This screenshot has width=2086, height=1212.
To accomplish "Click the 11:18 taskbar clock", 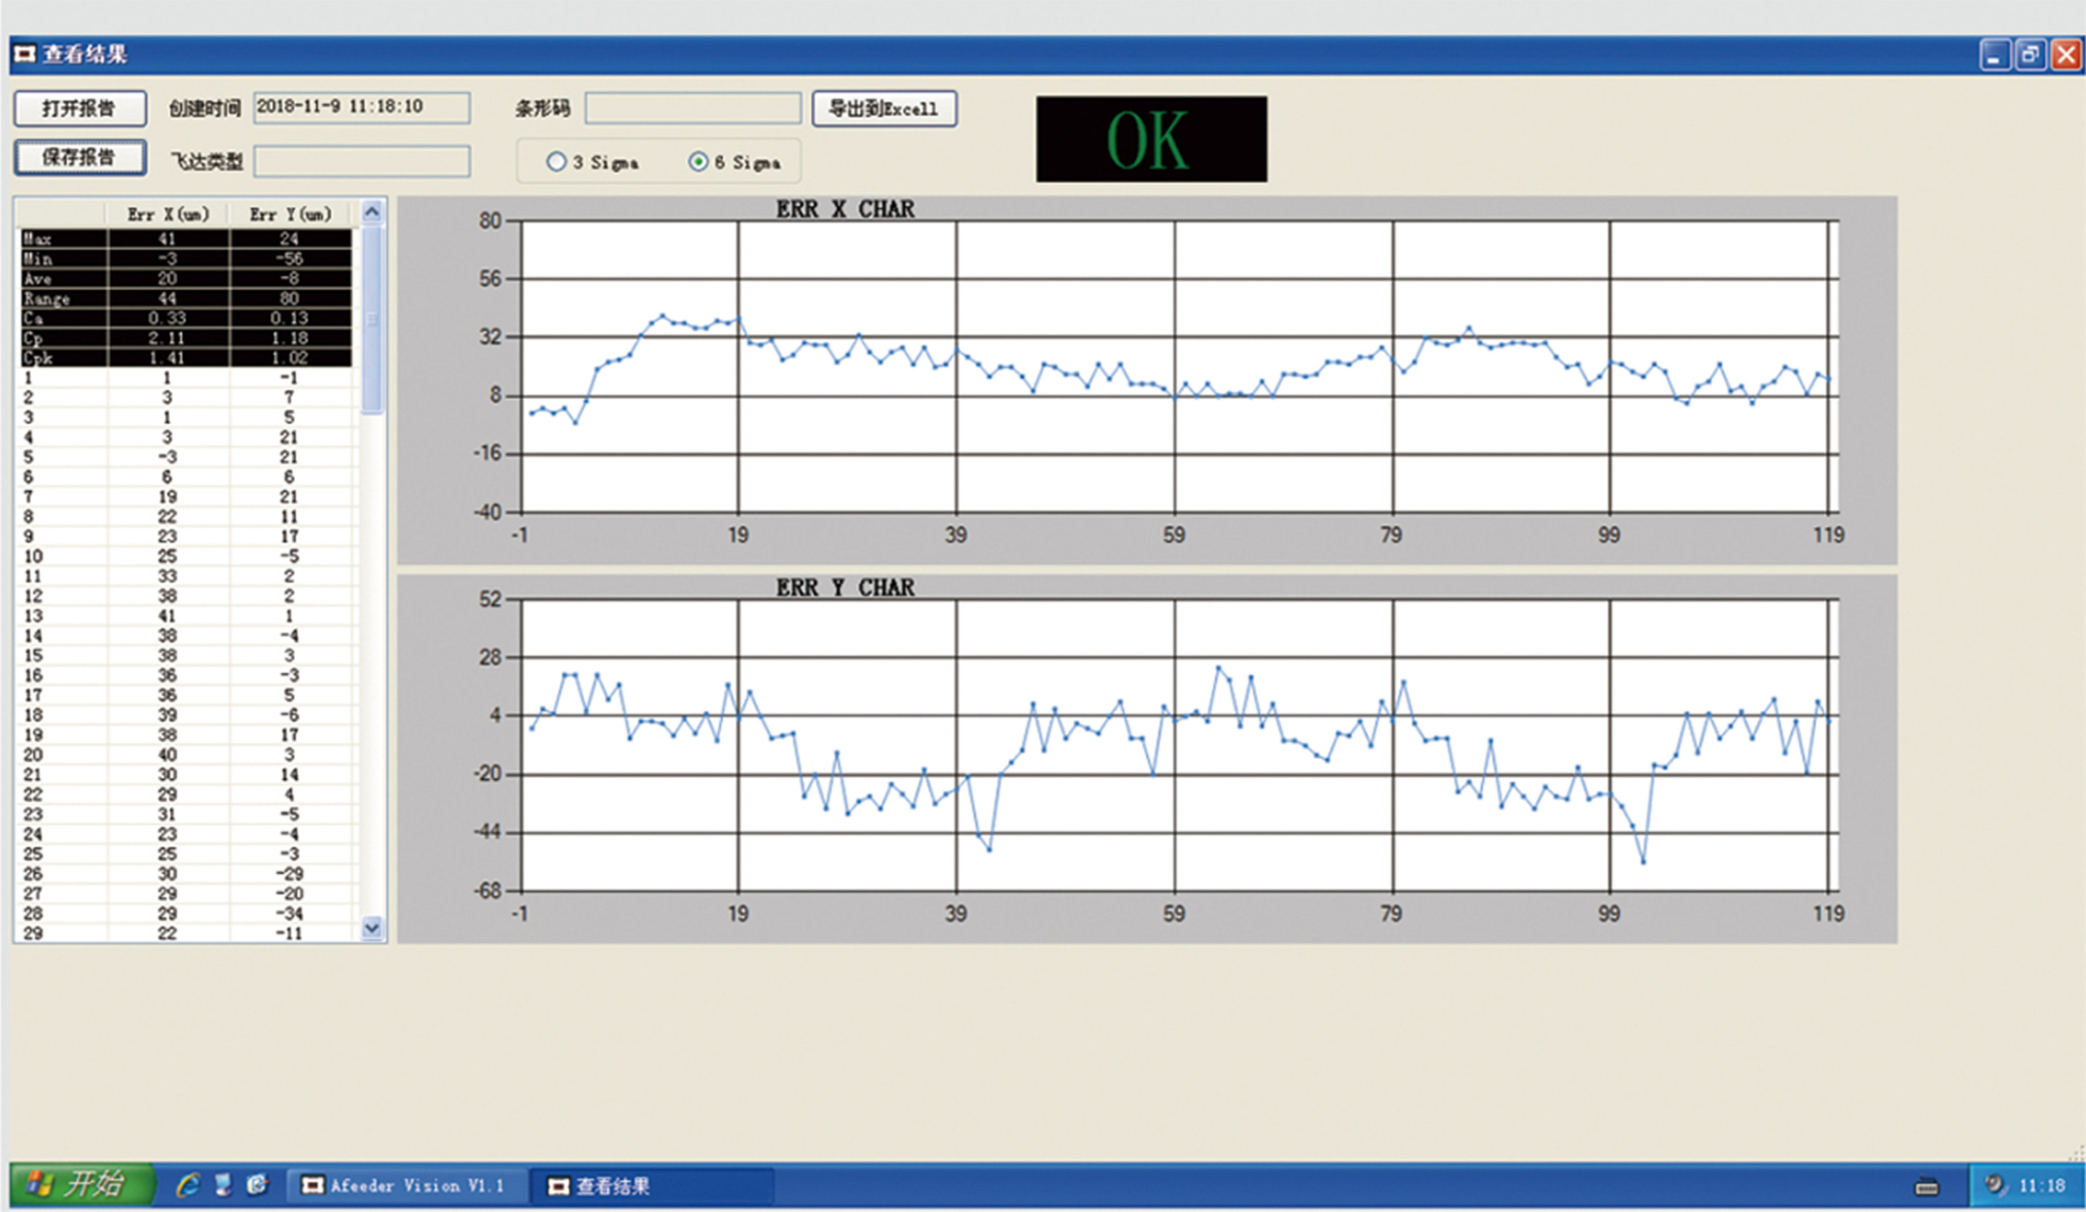I will tap(2042, 1186).
